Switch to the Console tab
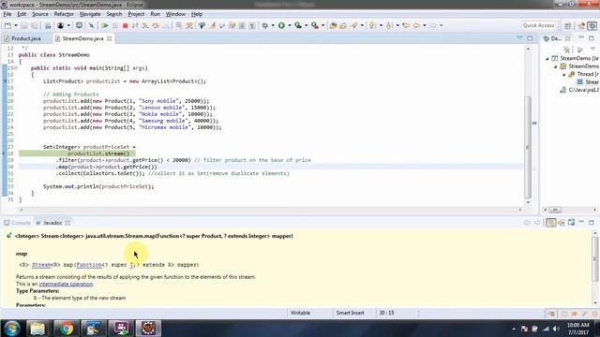 17,223
